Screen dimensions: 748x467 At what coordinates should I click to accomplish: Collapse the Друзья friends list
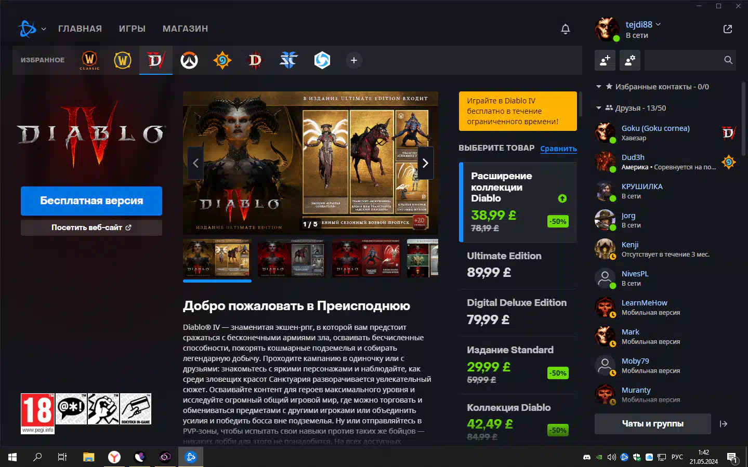point(599,108)
